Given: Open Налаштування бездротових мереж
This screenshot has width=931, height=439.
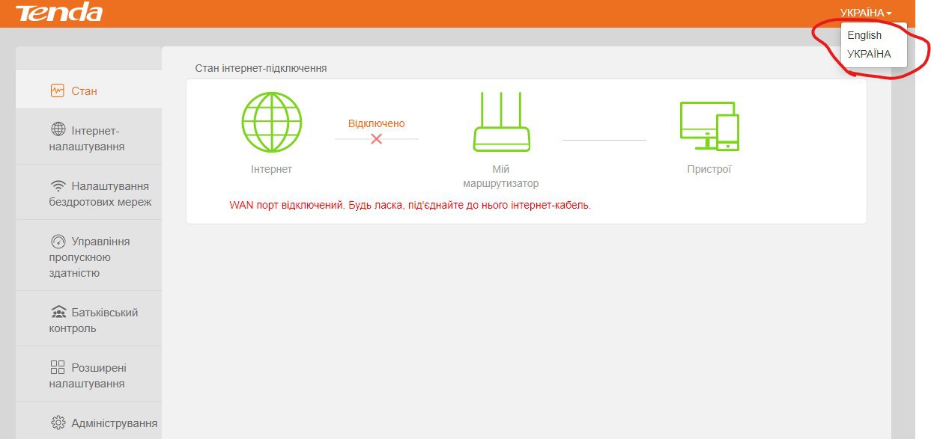Looking at the screenshot, I should [x=88, y=194].
